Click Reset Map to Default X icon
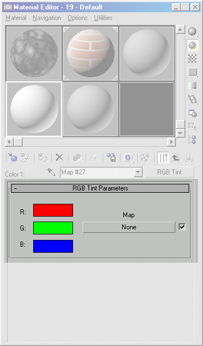The width and height of the screenshot is (203, 346). click(59, 158)
